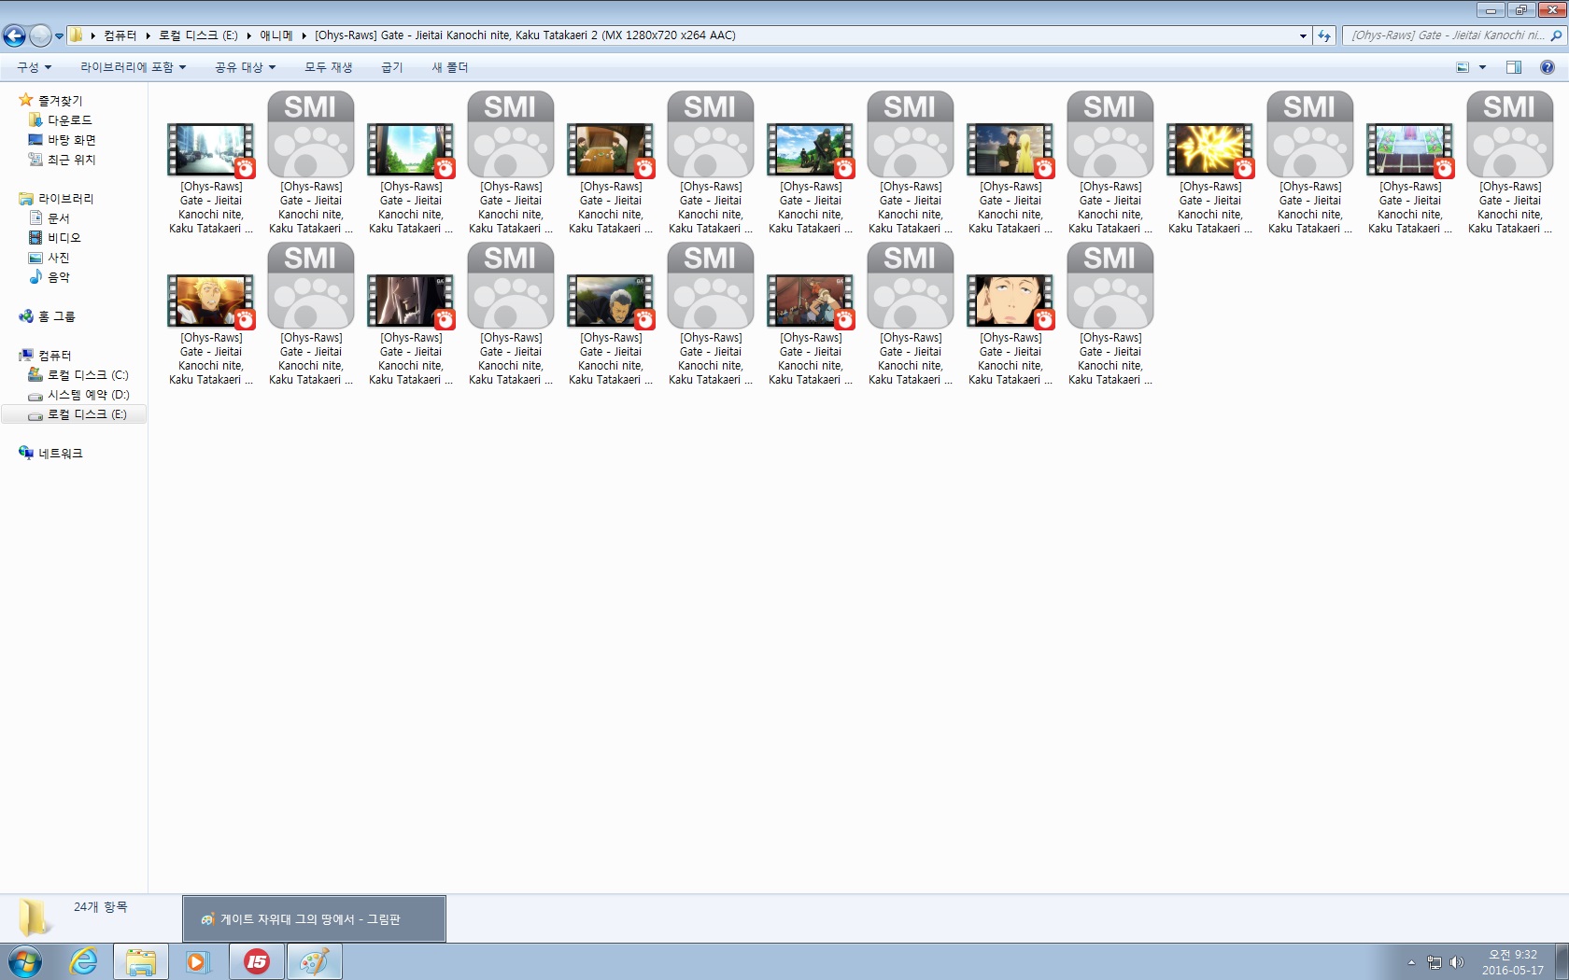Expand the arrow after 컴퓨터 in breadcrumb
1569x980 pixels.
148,35
